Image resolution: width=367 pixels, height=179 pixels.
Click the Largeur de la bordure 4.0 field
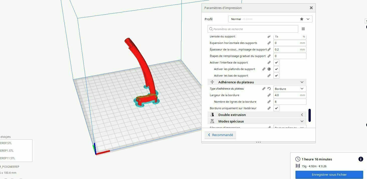(290, 95)
